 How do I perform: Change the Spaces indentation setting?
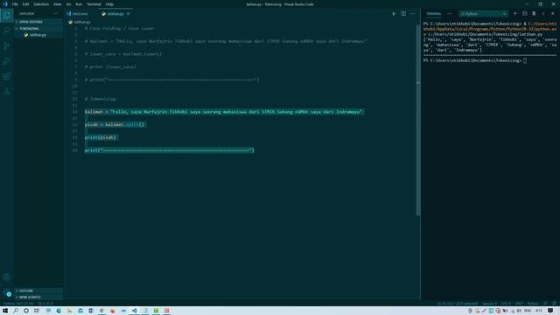490,304
